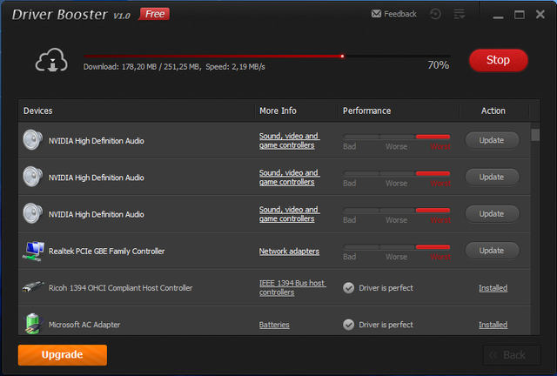Click the third NVIDIA audio speaker icon
The image size is (557, 376).
coord(33,213)
